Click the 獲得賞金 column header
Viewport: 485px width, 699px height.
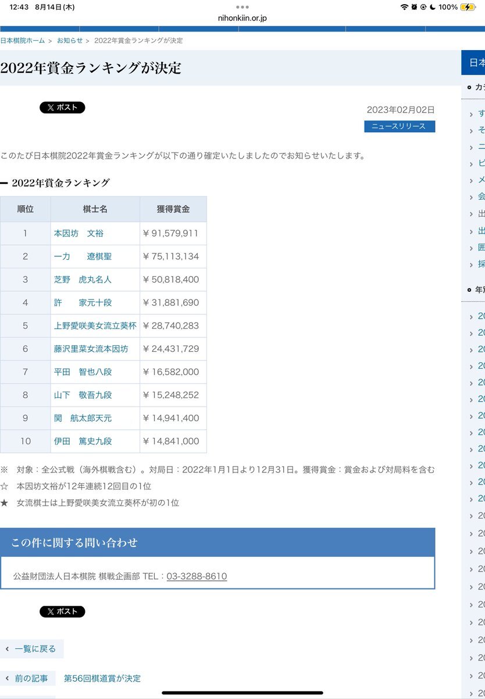pos(173,209)
